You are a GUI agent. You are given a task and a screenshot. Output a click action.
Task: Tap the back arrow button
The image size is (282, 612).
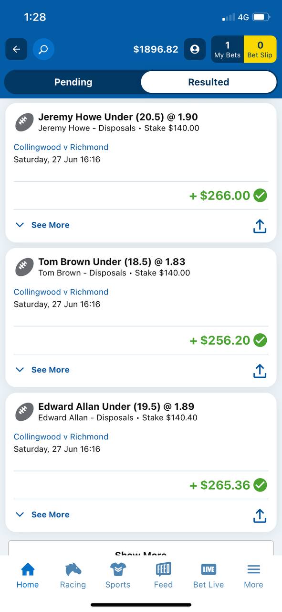(x=16, y=49)
